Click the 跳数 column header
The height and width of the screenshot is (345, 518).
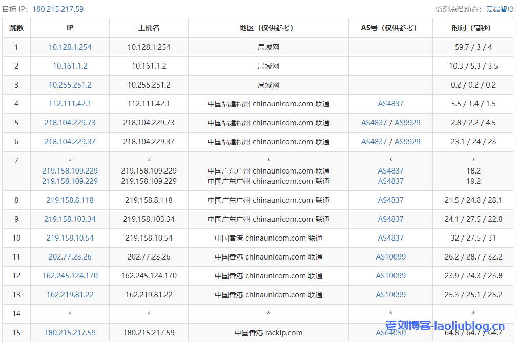(16, 28)
